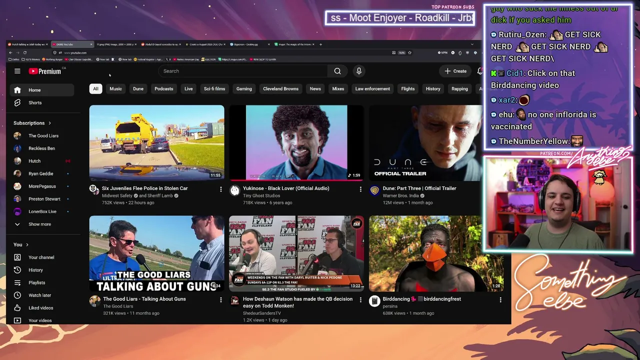The image size is (640, 360).
Task: Play the Birddancing video thumbnail
Action: (x=436, y=253)
